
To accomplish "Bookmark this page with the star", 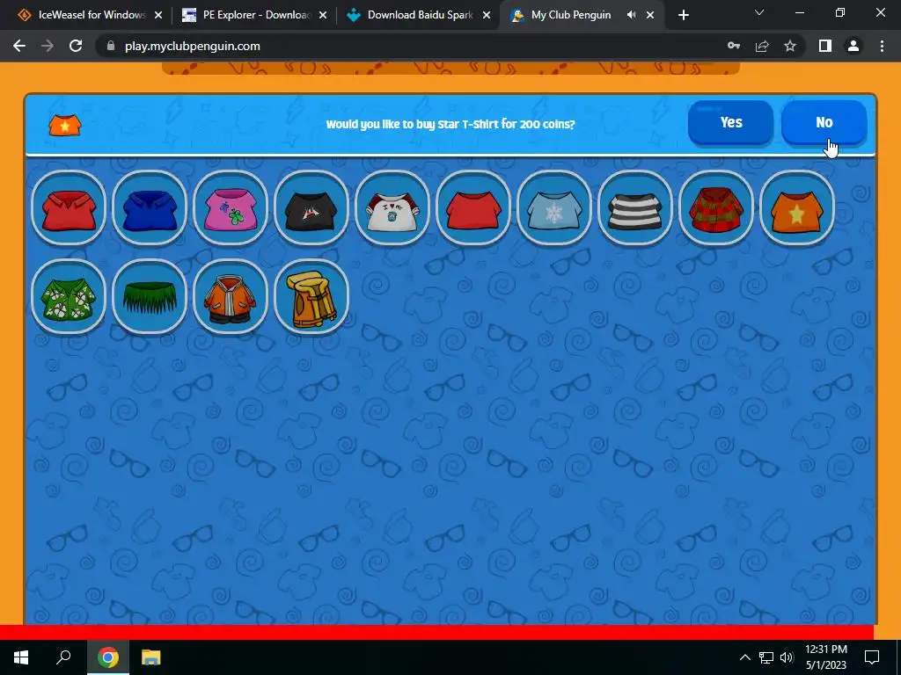I will coord(790,46).
